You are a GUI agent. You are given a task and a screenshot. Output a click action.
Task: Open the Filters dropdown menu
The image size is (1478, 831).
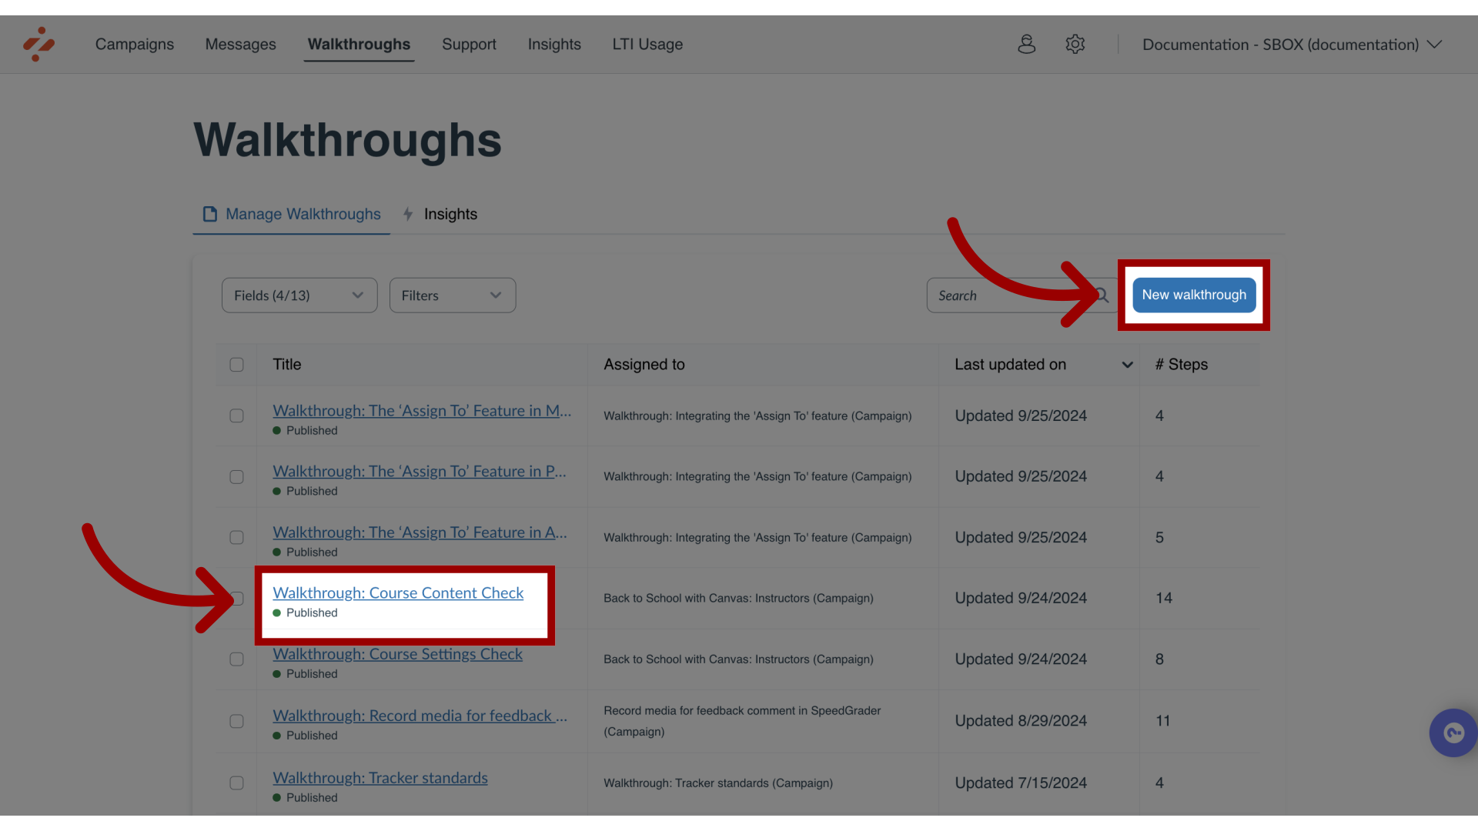coord(452,295)
